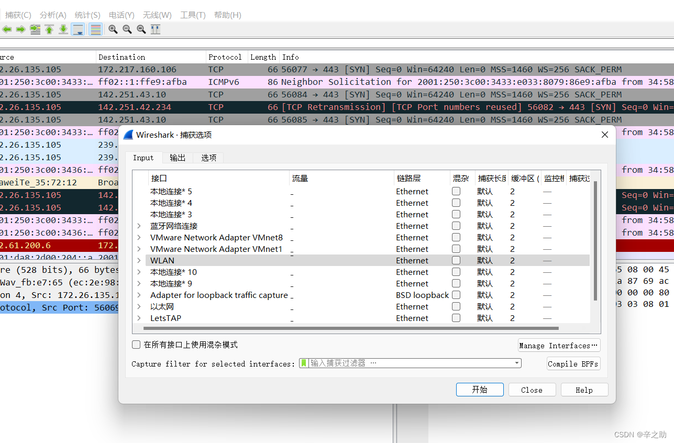The image size is (674, 443).
Task: Click 开始 to start capture
Action: (x=480, y=390)
